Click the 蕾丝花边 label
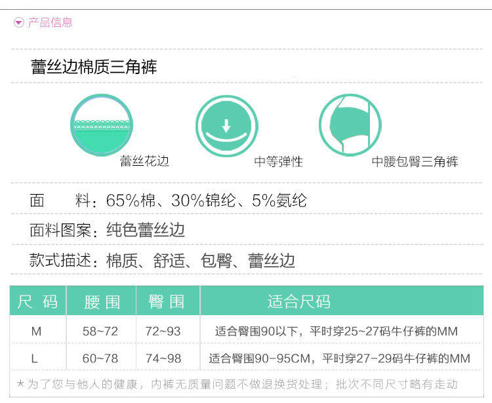 tap(145, 161)
